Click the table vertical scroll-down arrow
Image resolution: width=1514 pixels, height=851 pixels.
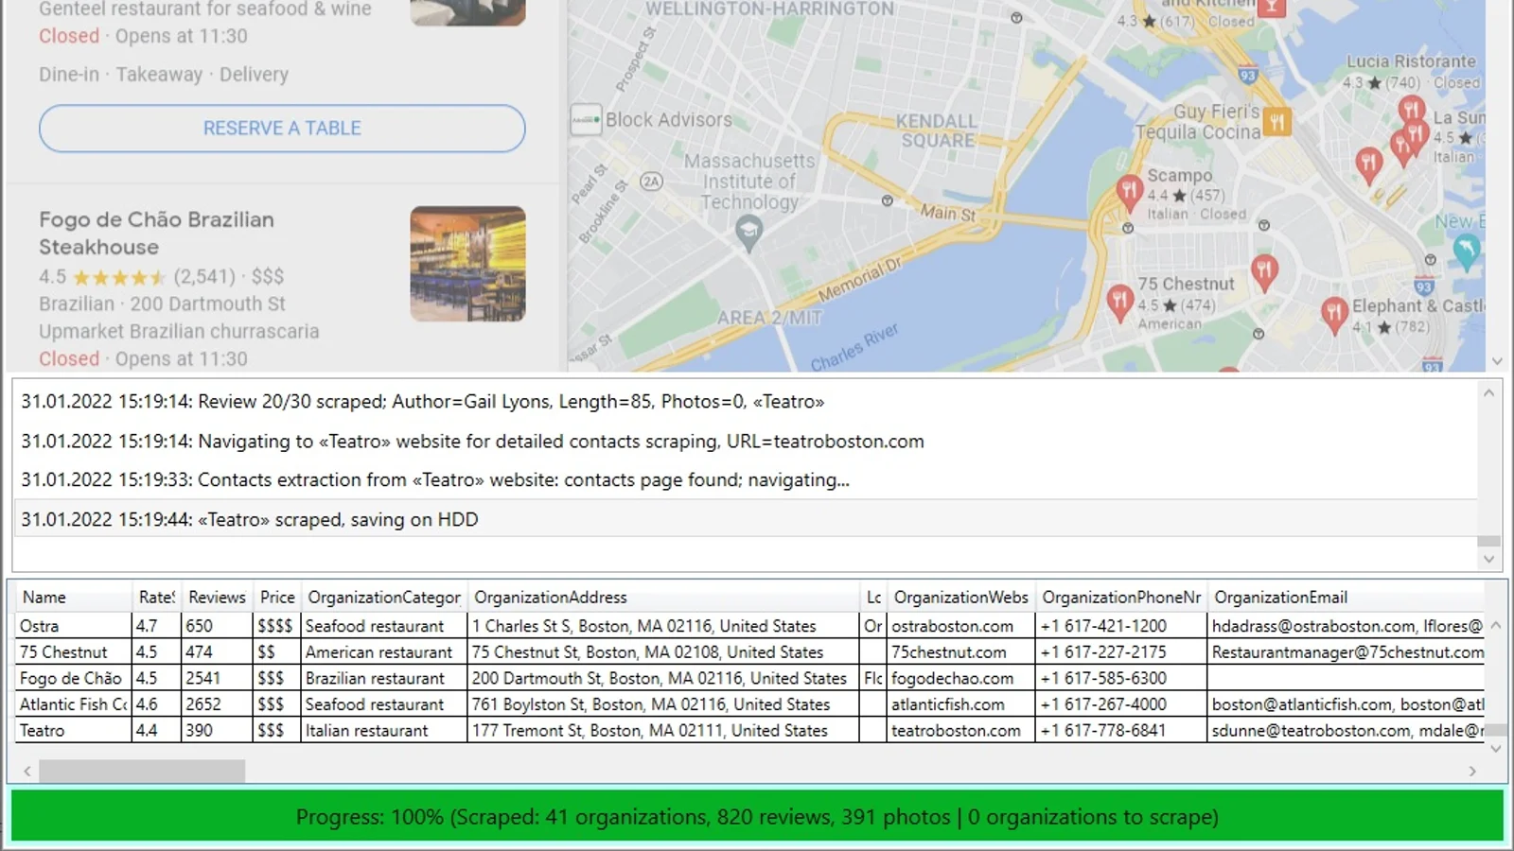[1496, 748]
